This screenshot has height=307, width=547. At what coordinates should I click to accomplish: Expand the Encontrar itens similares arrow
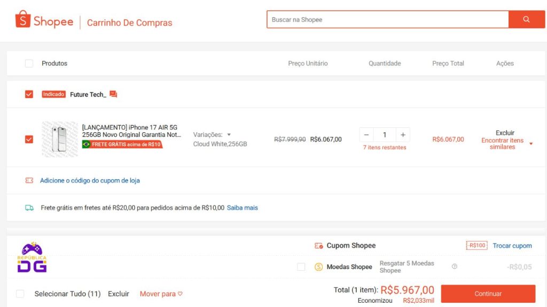[x=530, y=144]
